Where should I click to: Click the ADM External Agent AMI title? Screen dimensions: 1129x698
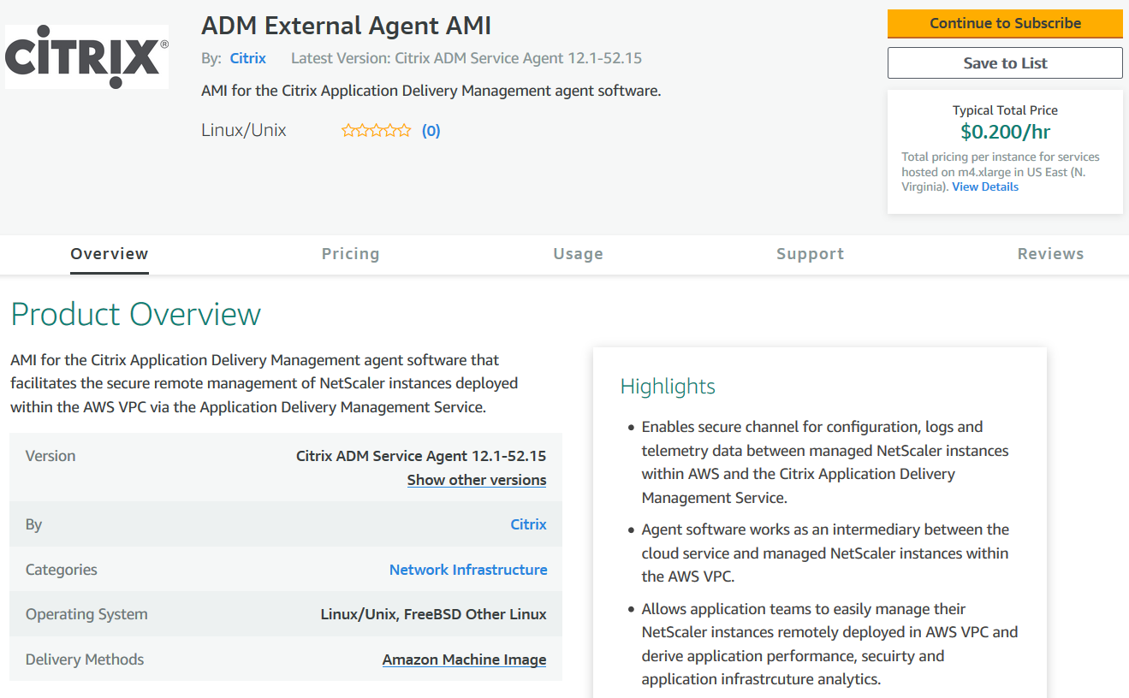pyautogui.click(x=347, y=27)
